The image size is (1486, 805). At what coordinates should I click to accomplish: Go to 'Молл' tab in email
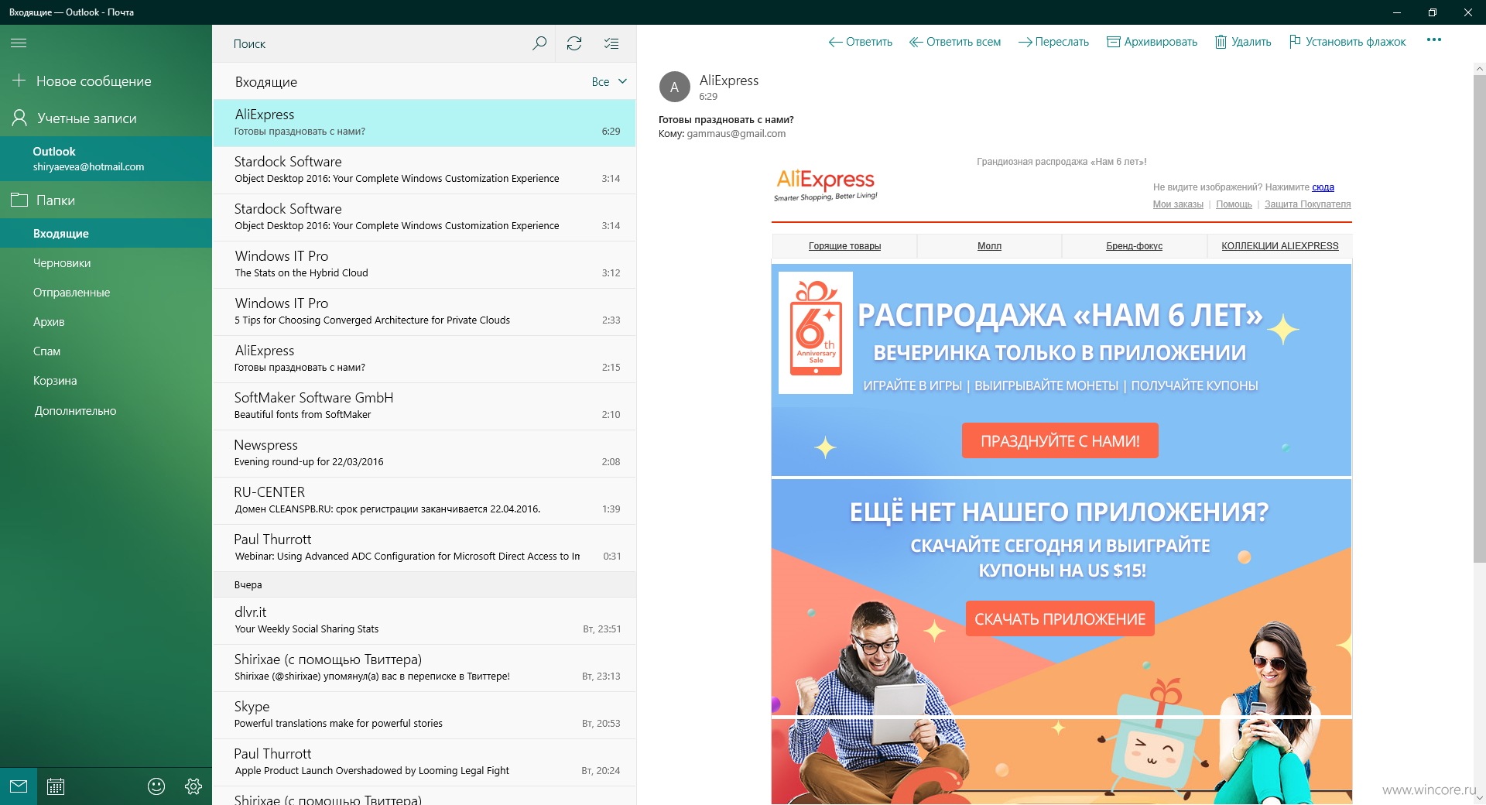[x=989, y=246]
